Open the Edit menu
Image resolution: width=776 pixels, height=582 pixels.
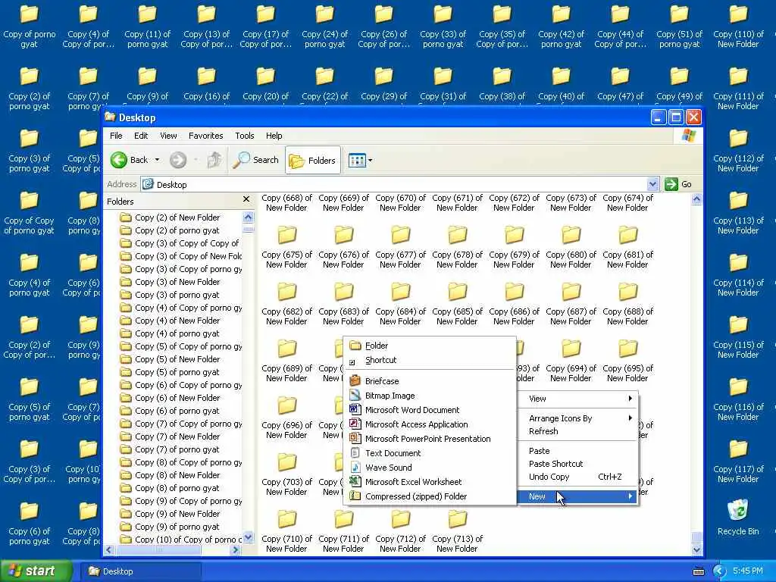pos(141,136)
